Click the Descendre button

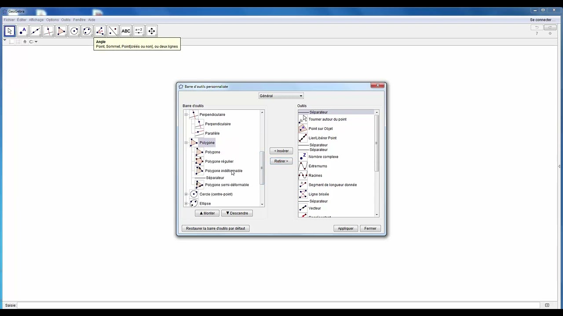[237, 213]
